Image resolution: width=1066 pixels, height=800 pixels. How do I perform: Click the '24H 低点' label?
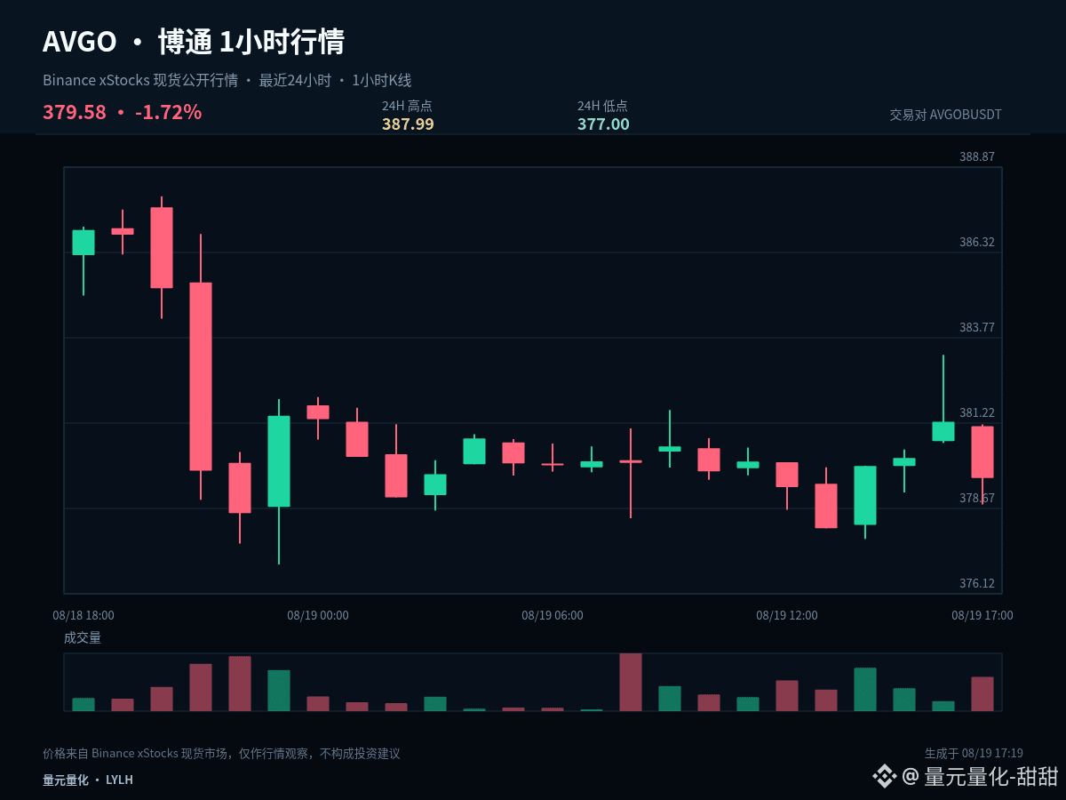pos(602,106)
